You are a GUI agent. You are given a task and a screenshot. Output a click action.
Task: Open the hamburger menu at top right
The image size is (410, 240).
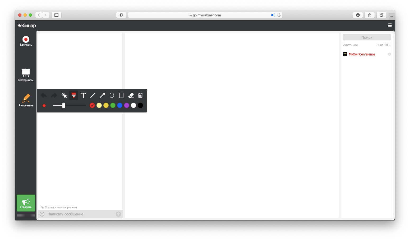(x=390, y=25)
